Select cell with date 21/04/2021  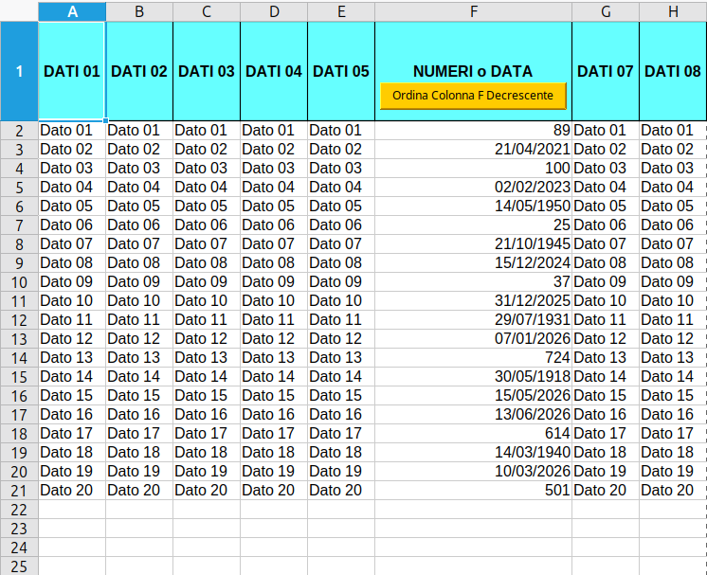474,149
